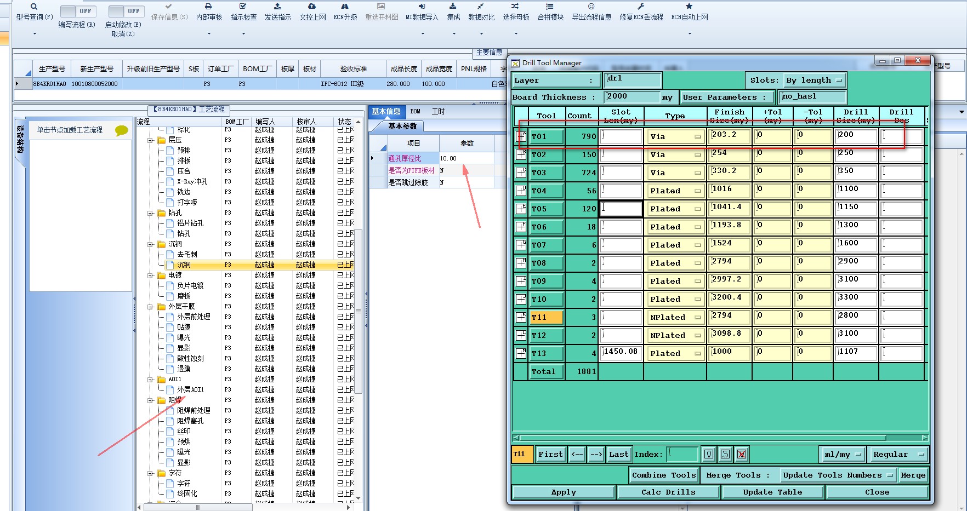Click the 修复ECN丢流程 wrench icon
The image size is (967, 511).
pyautogui.click(x=641, y=7)
